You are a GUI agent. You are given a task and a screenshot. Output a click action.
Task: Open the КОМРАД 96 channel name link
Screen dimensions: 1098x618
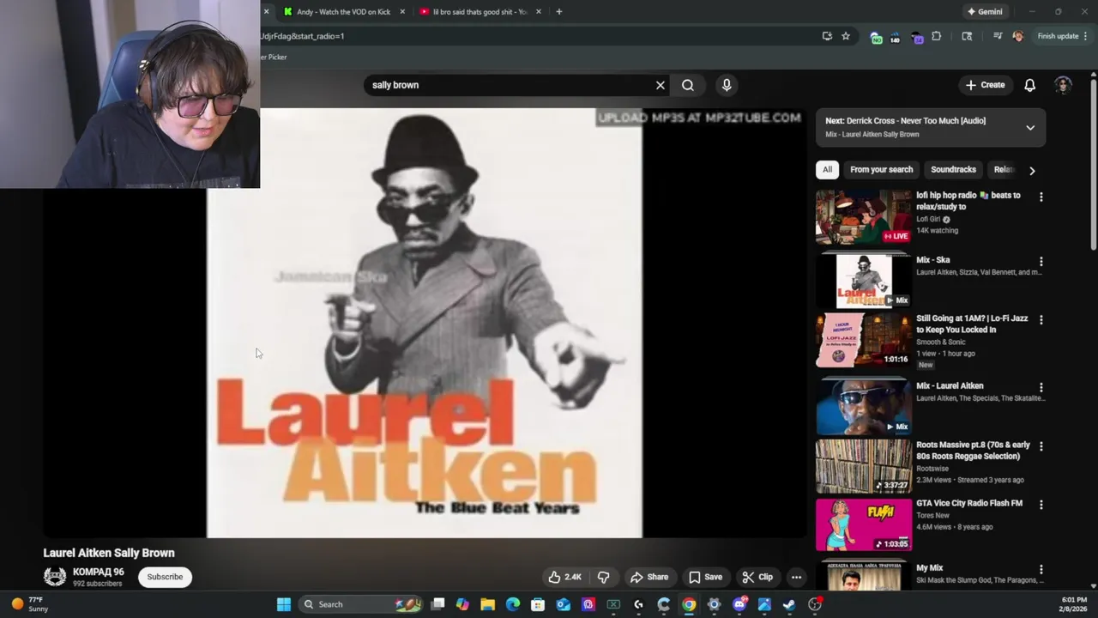99,572
